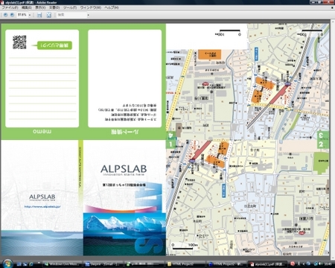The height and width of the screenshot is (268, 335).
Task: Open the ウィンドウ(W) menu
Action: [90, 7]
